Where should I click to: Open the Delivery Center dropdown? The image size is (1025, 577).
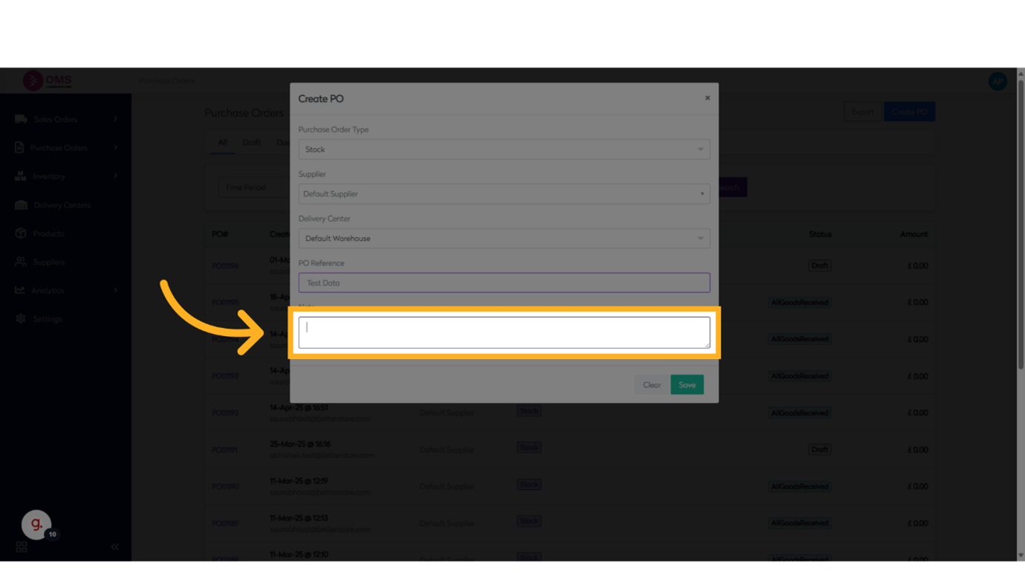[504, 239]
